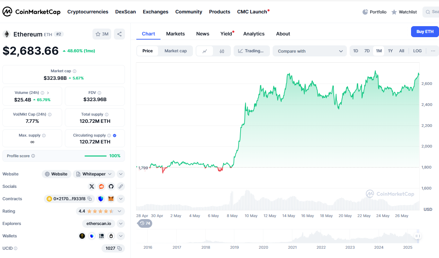Open the Watchlist star icon

click(394, 12)
